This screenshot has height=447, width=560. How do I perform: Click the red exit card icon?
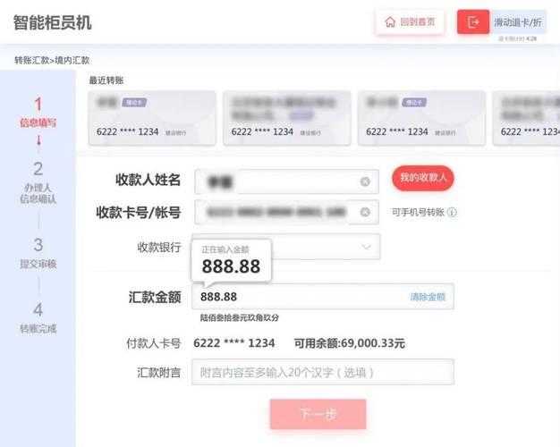click(473, 22)
